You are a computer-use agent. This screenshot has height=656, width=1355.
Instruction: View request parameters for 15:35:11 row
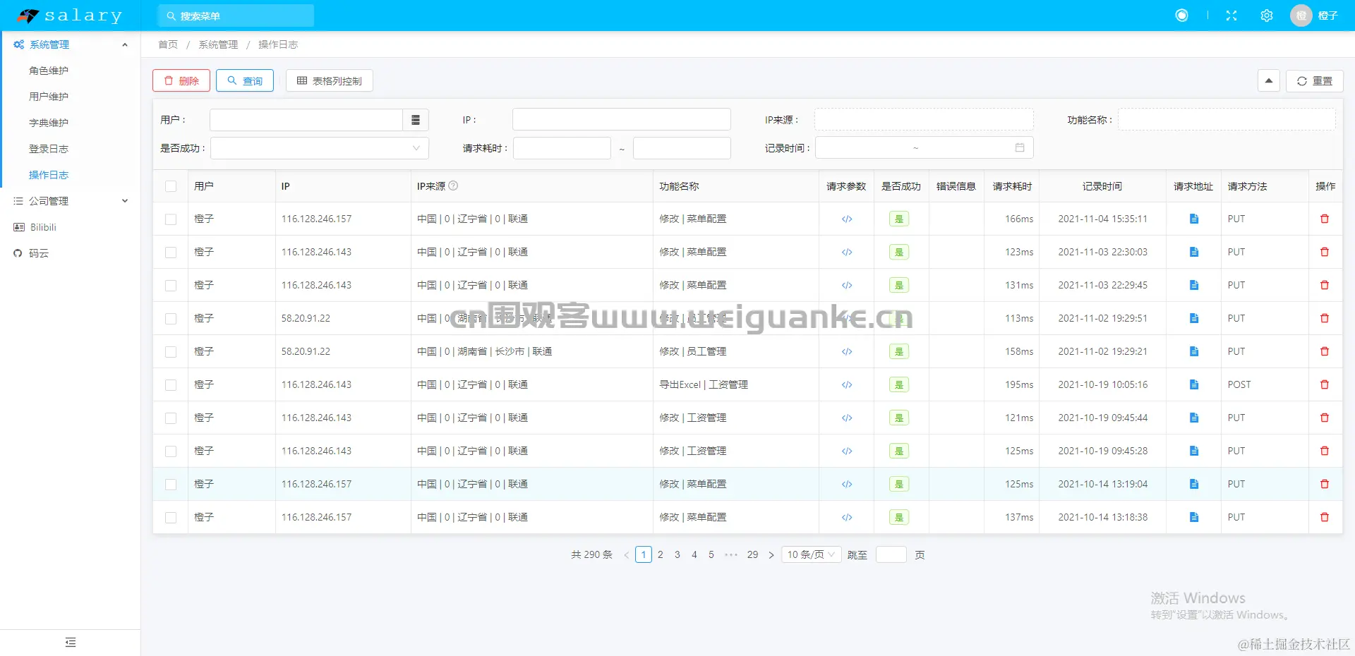(847, 219)
